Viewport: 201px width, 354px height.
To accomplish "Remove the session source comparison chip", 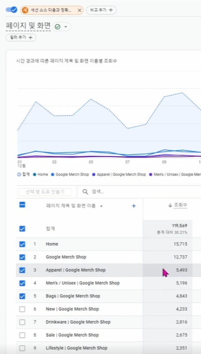I will pyautogui.click(x=79, y=10).
